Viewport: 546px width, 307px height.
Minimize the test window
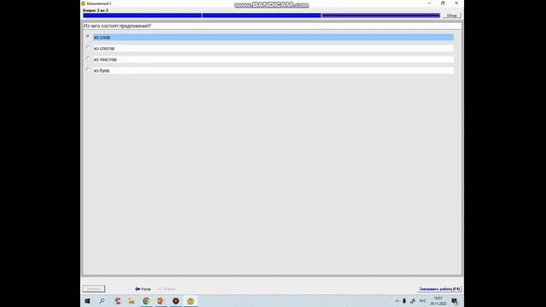click(429, 3)
